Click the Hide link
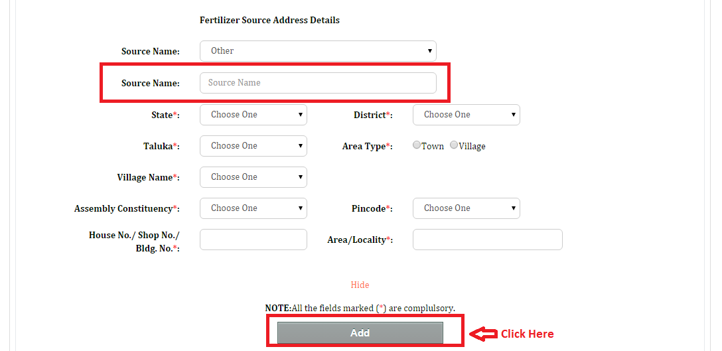 pos(360,285)
